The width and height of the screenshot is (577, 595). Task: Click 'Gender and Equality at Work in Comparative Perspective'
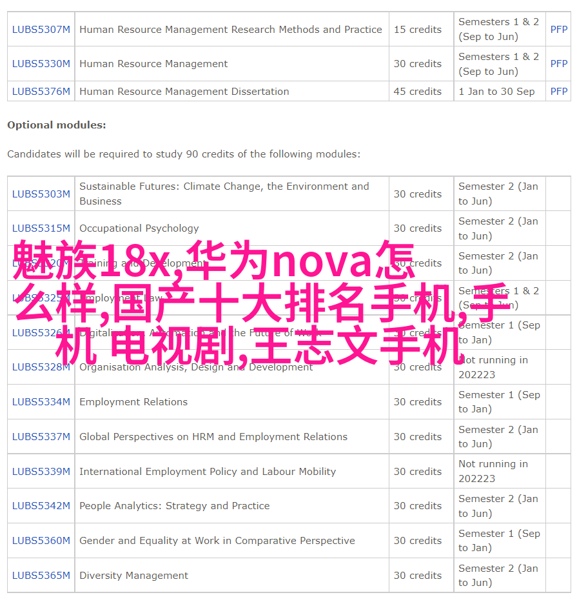(x=217, y=540)
